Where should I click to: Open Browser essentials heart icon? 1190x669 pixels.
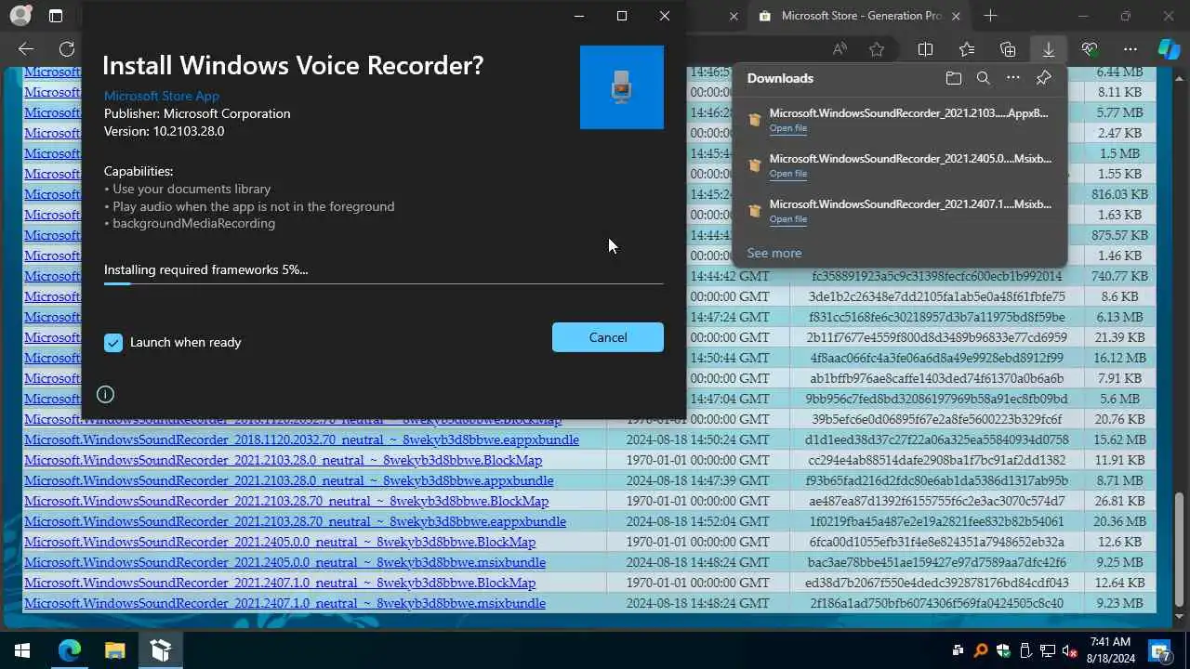click(x=1090, y=49)
